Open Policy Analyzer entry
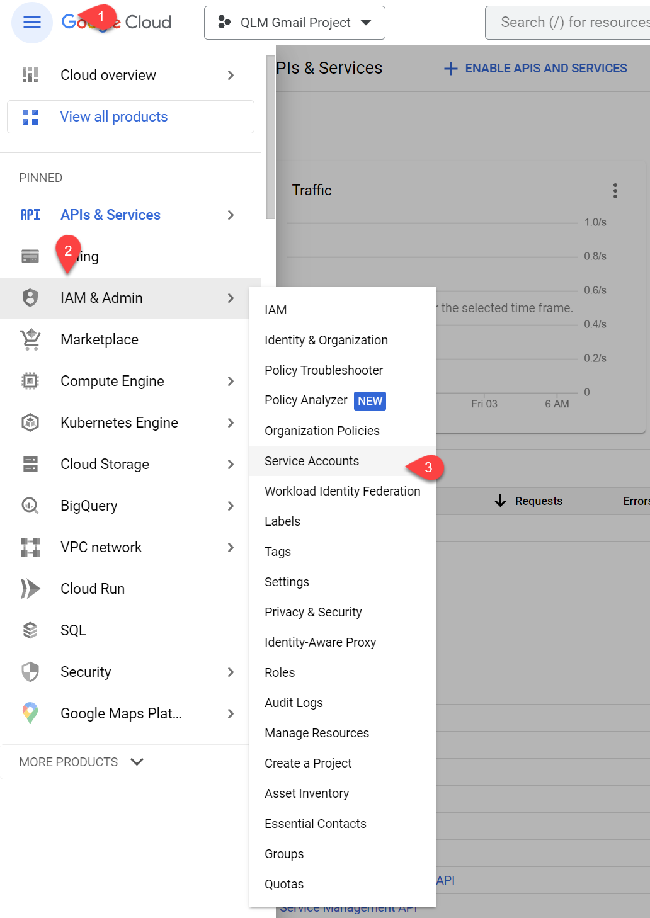Image resolution: width=650 pixels, height=918 pixels. tap(343, 400)
